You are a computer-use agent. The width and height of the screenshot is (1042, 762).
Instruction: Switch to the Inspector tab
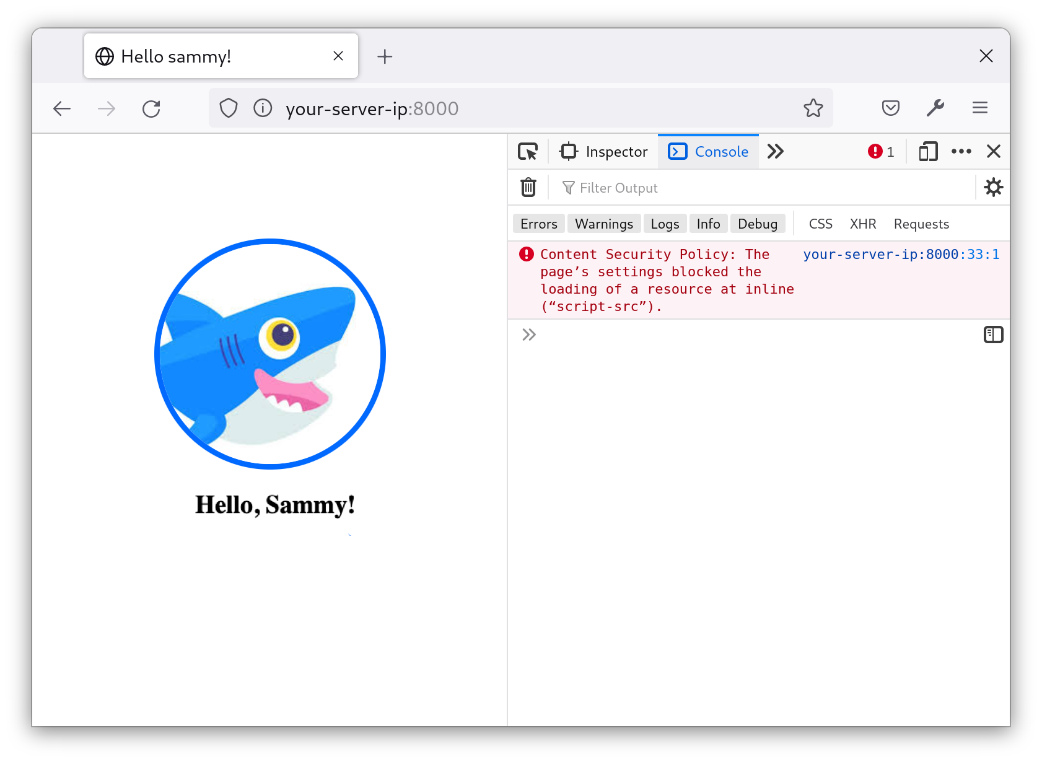604,152
